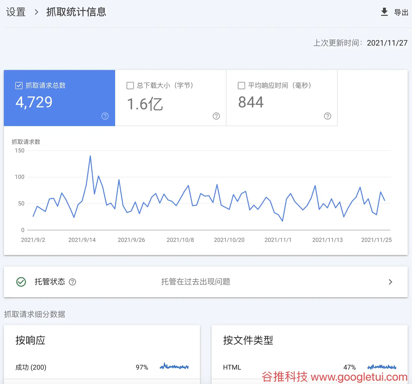Screen dimensions: 412x384
Task: Click breadcrumb chevron after 设置
Action: click(36, 12)
